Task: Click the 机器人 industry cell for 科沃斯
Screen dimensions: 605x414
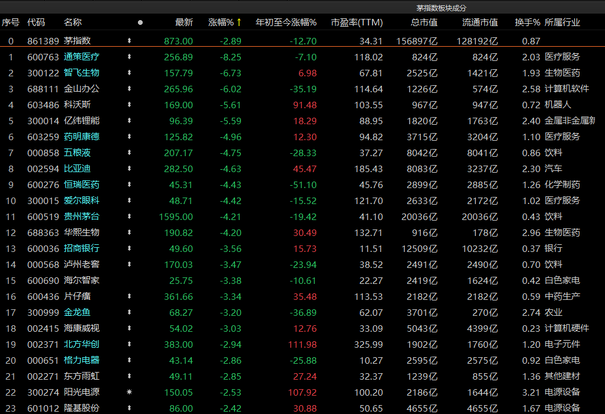Action: click(x=558, y=105)
